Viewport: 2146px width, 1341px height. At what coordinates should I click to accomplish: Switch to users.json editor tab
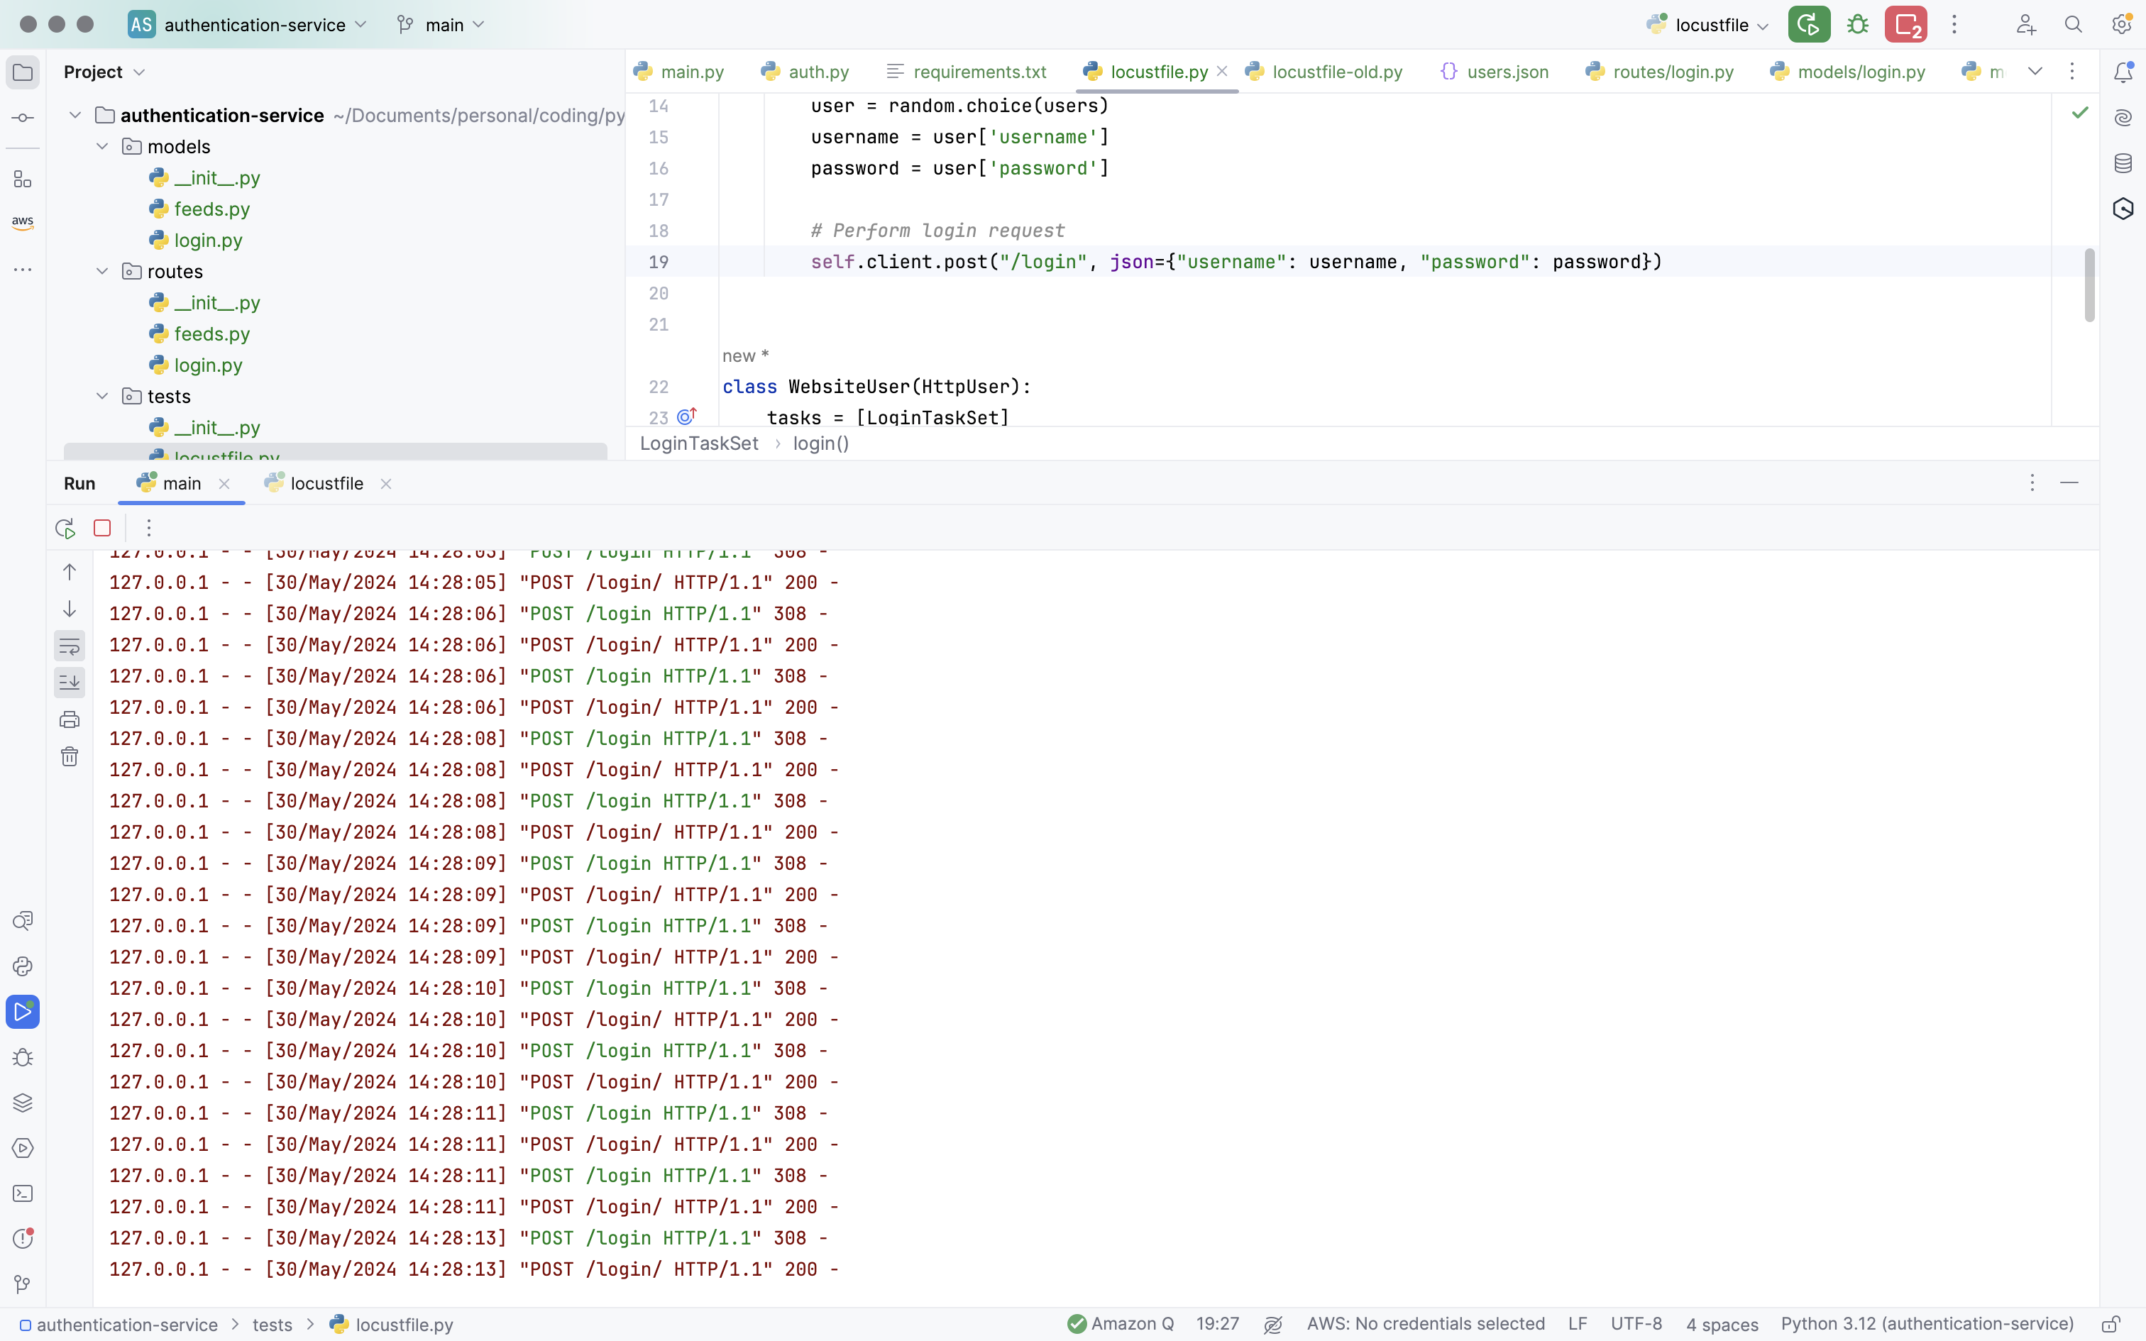(1495, 72)
